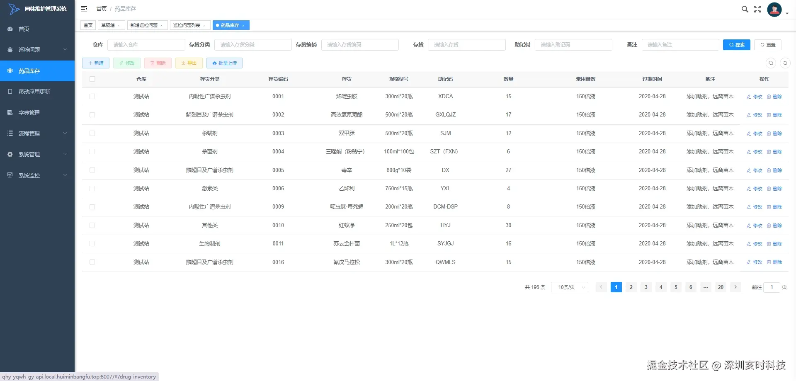
Task: Close the 草稿箱 tab
Action: coord(119,26)
